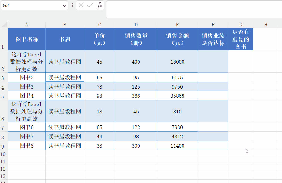Open the Name Box dropdown arrow

64,5
